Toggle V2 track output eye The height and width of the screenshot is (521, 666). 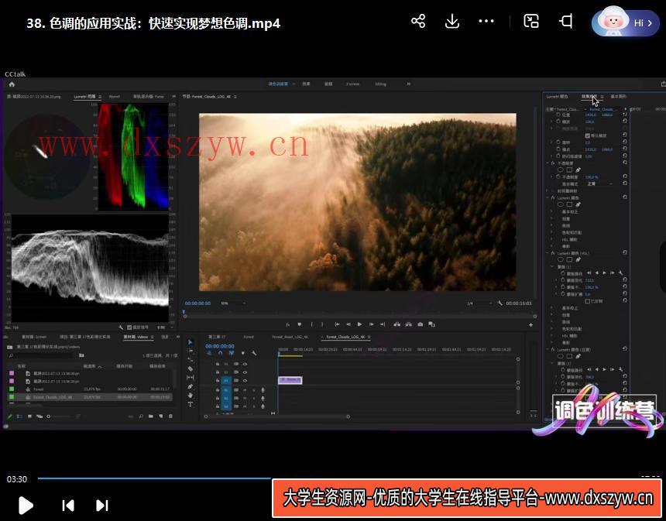(x=245, y=372)
